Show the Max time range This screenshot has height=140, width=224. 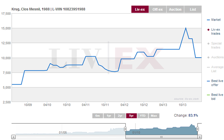click(x=154, y=115)
